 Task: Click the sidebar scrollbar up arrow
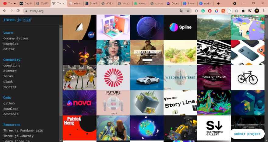61,27
